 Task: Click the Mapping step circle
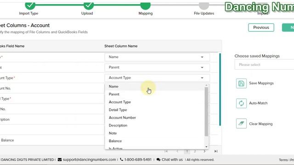(146, 5)
